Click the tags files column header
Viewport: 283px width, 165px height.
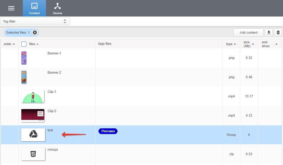point(105,44)
